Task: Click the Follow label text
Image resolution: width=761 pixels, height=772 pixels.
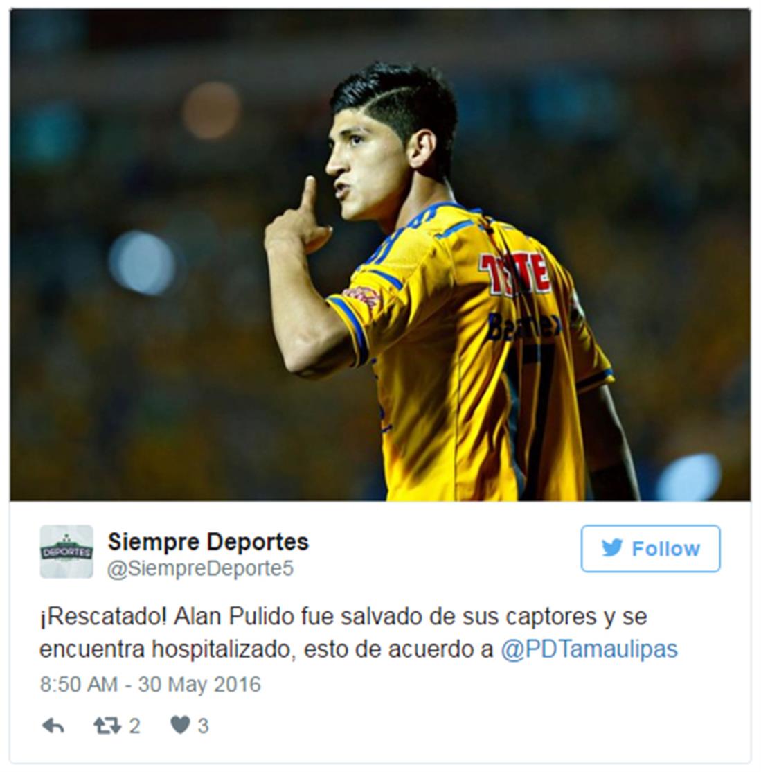Action: coord(665,548)
